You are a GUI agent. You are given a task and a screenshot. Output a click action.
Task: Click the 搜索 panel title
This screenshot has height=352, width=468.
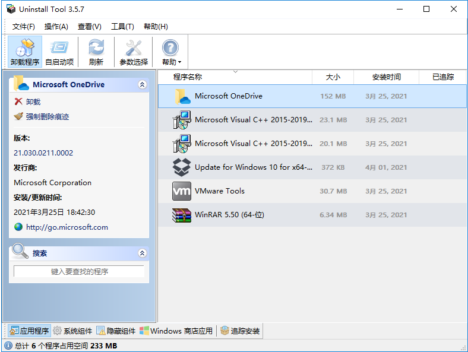pos(40,253)
